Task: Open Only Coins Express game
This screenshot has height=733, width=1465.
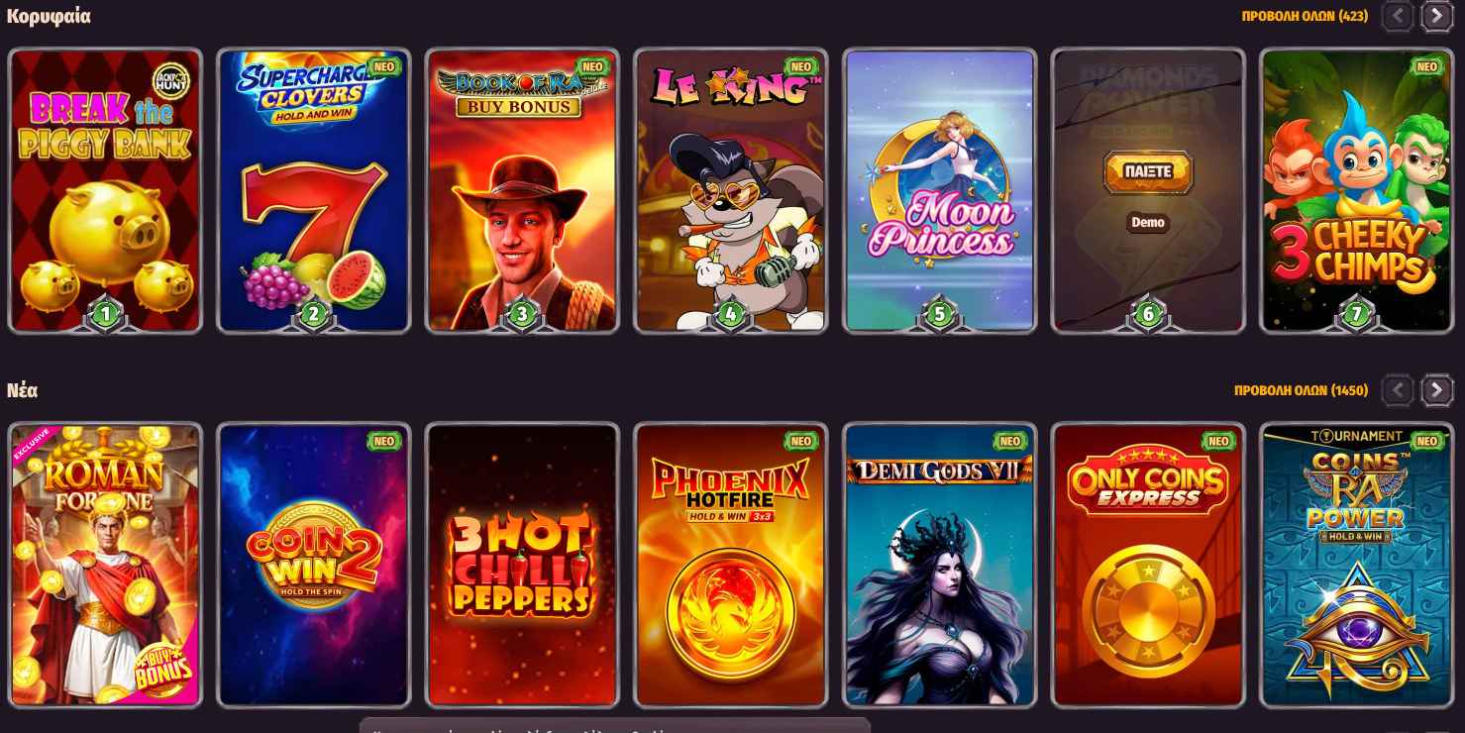Action: [x=1148, y=565]
